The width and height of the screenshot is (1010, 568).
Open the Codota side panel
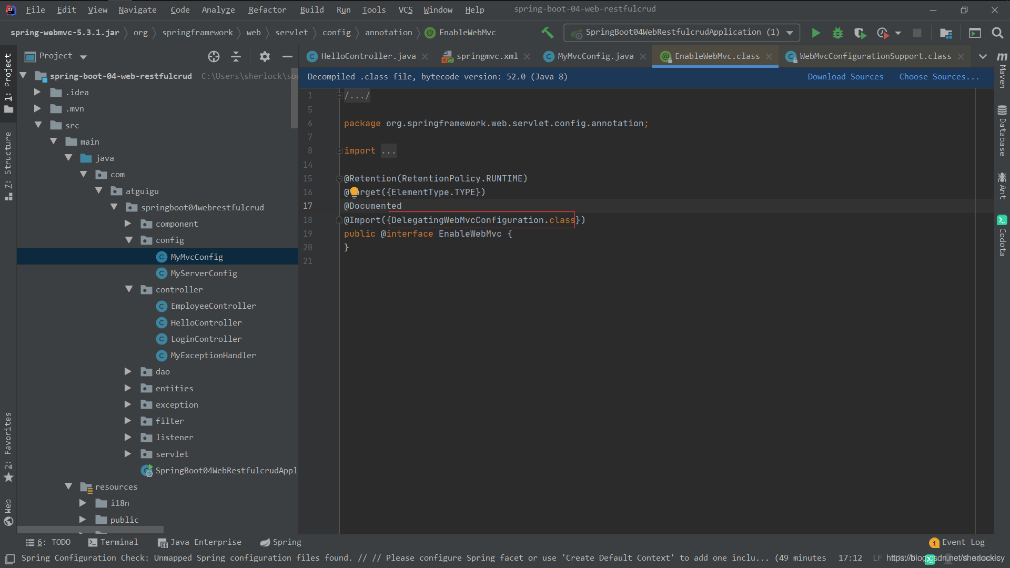1002,236
